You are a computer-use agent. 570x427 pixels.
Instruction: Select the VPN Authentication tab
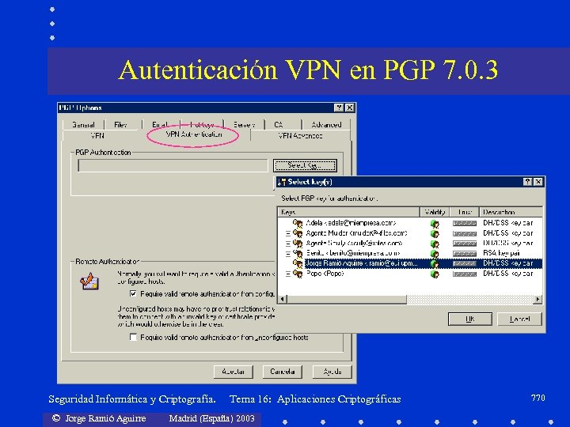(193, 134)
